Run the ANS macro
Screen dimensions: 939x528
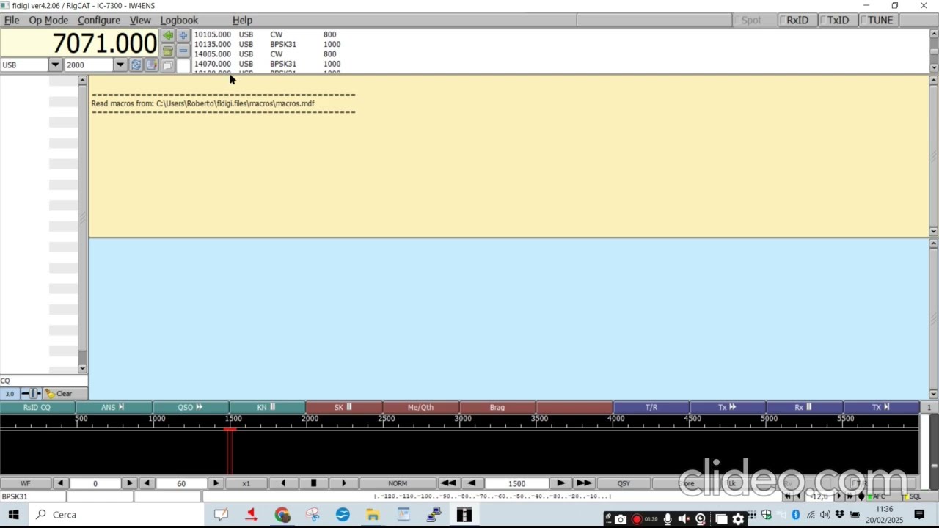click(x=114, y=408)
